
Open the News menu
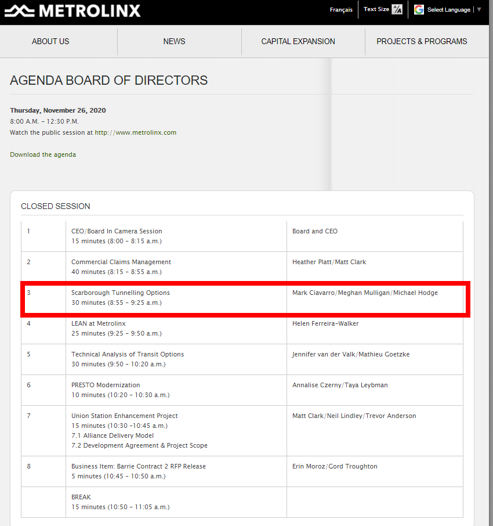point(174,41)
